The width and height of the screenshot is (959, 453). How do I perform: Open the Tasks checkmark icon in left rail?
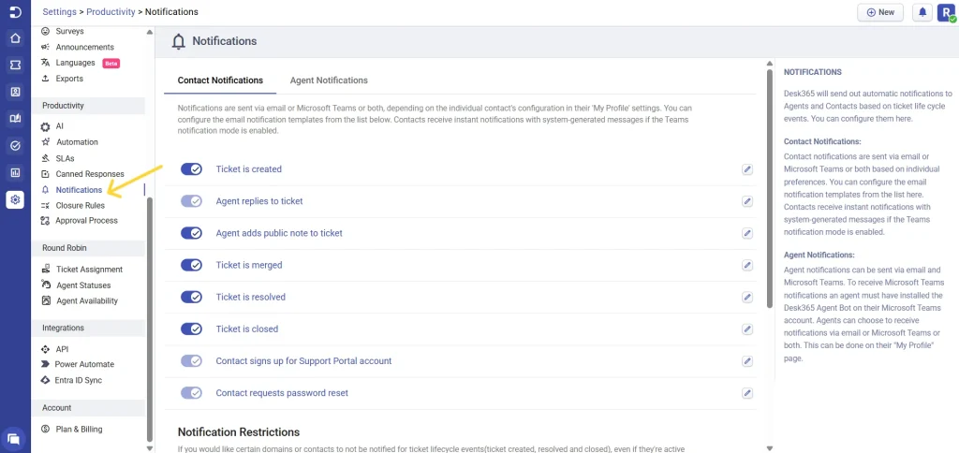click(x=15, y=145)
